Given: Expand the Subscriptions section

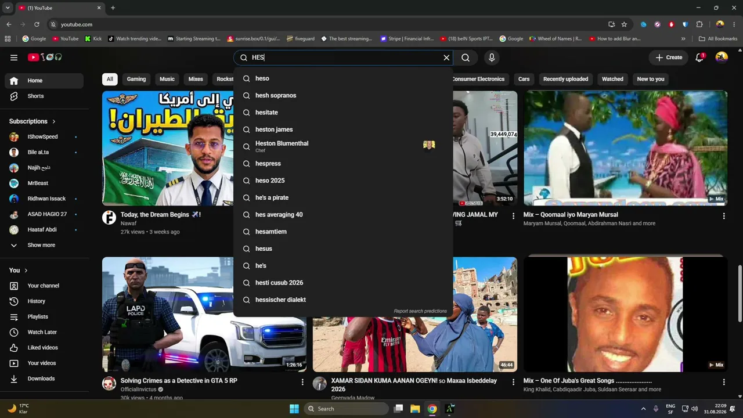Looking at the screenshot, I should (x=33, y=121).
